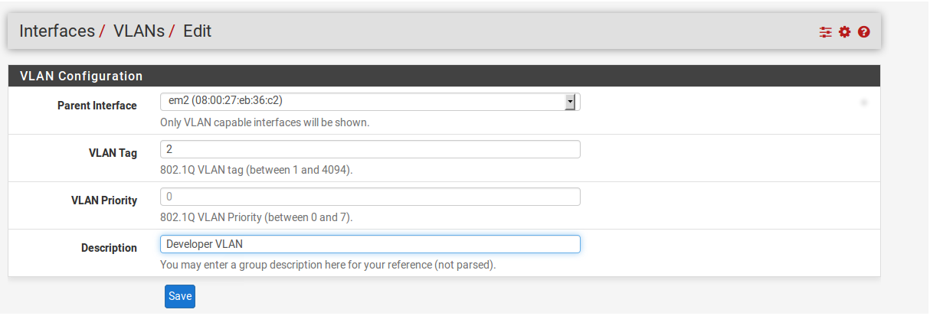Open the red help question-mark icon
This screenshot has width=930, height=316.
(x=864, y=32)
